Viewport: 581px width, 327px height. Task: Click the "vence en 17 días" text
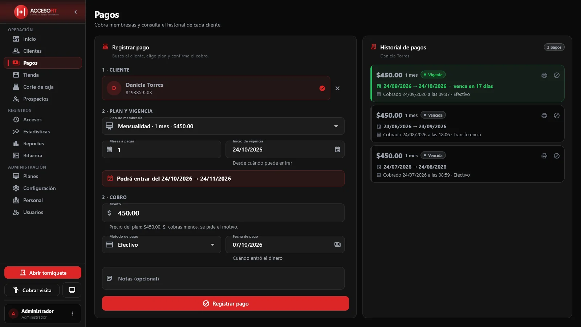coord(473,86)
